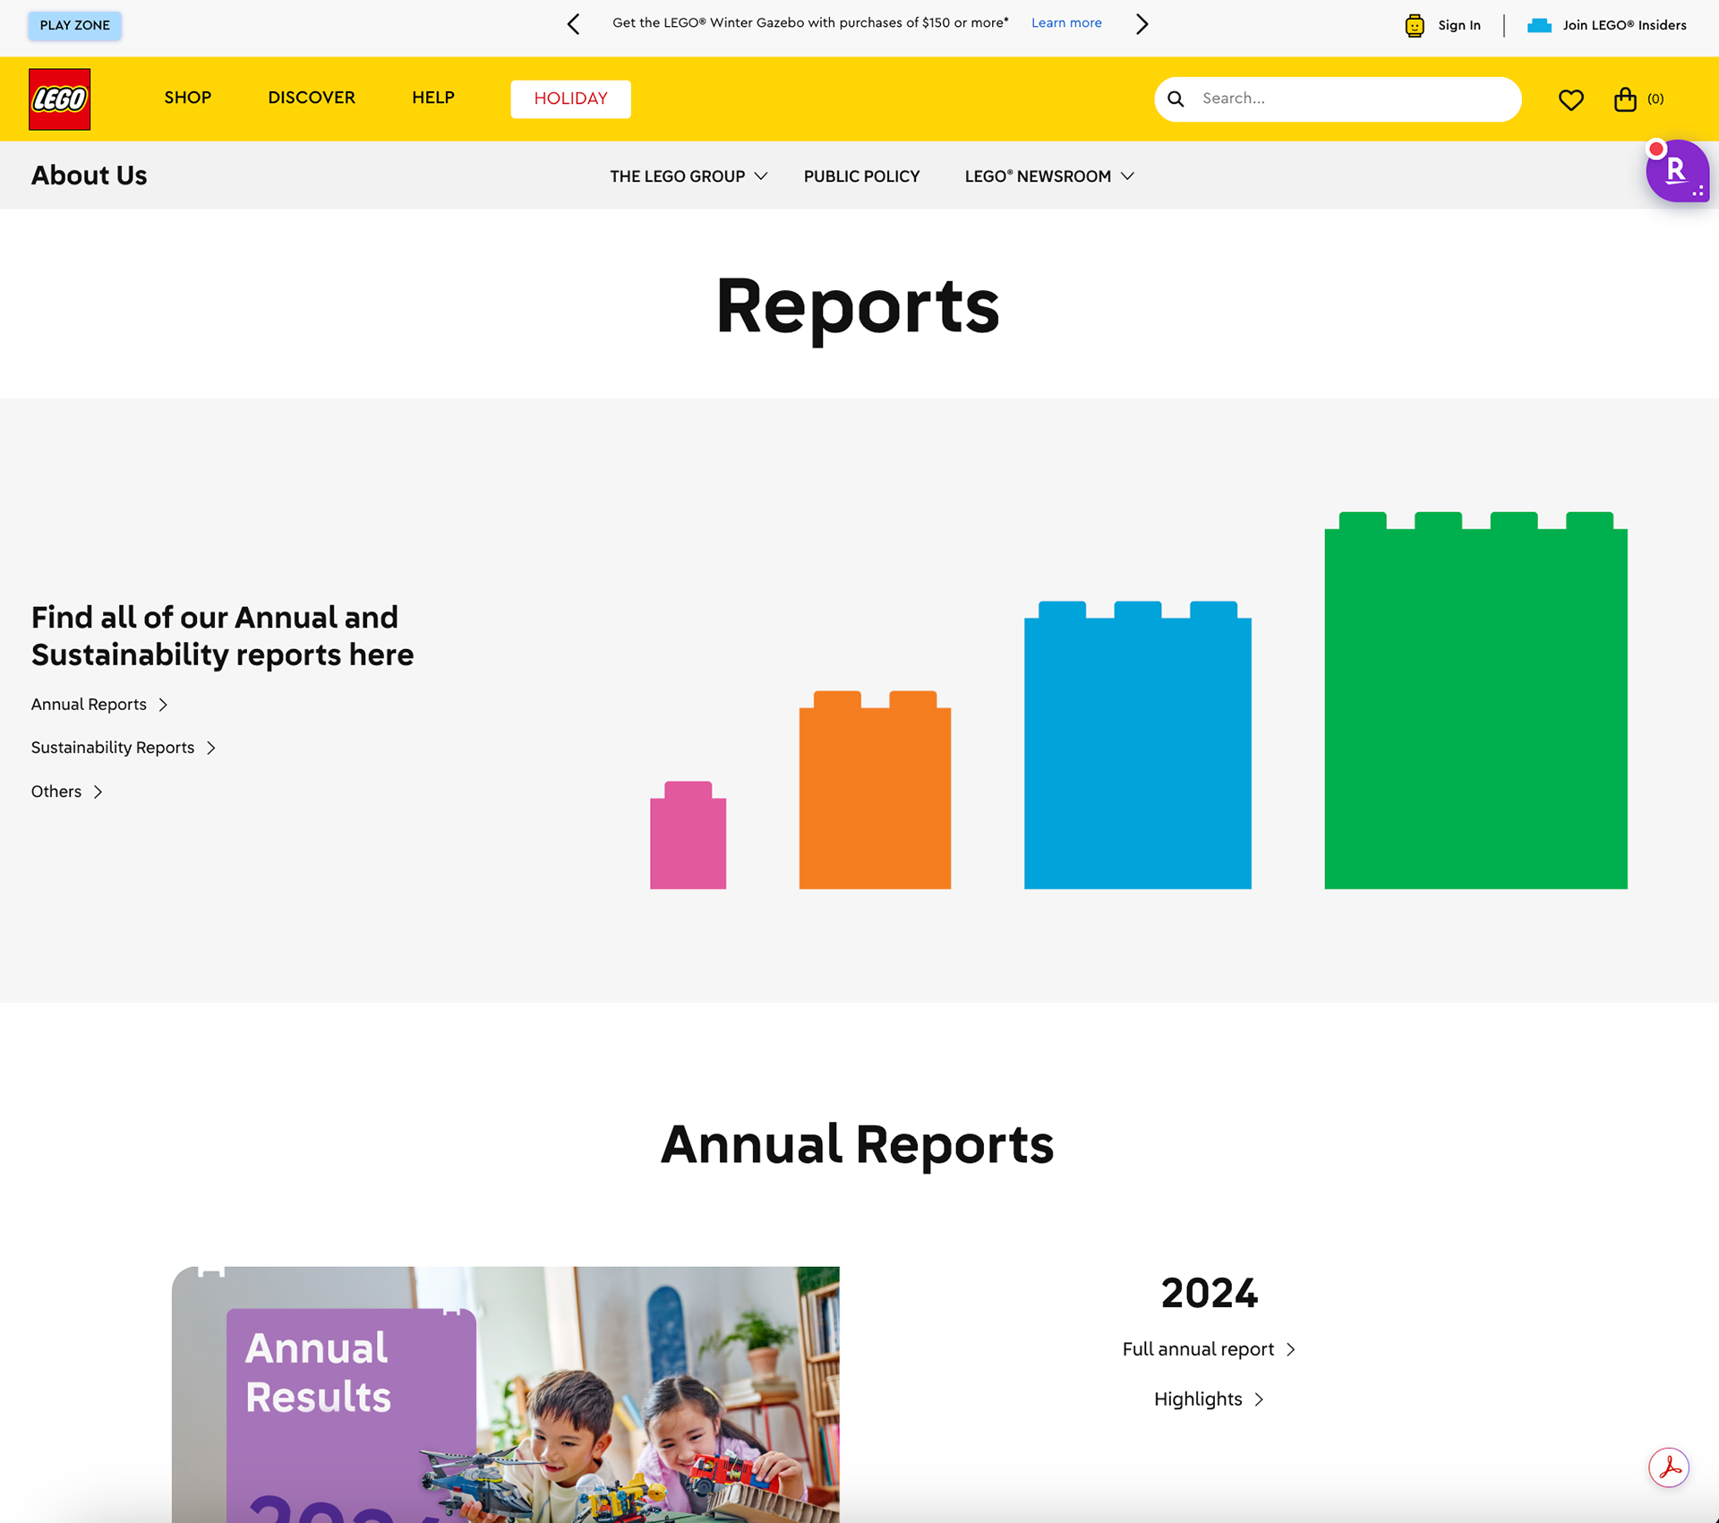
Task: Open the DISCOVER menu
Action: (x=311, y=98)
